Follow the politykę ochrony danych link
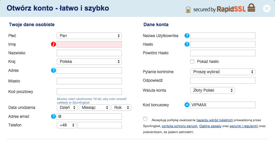Viewport: 275px width, 142px height. 180,126
